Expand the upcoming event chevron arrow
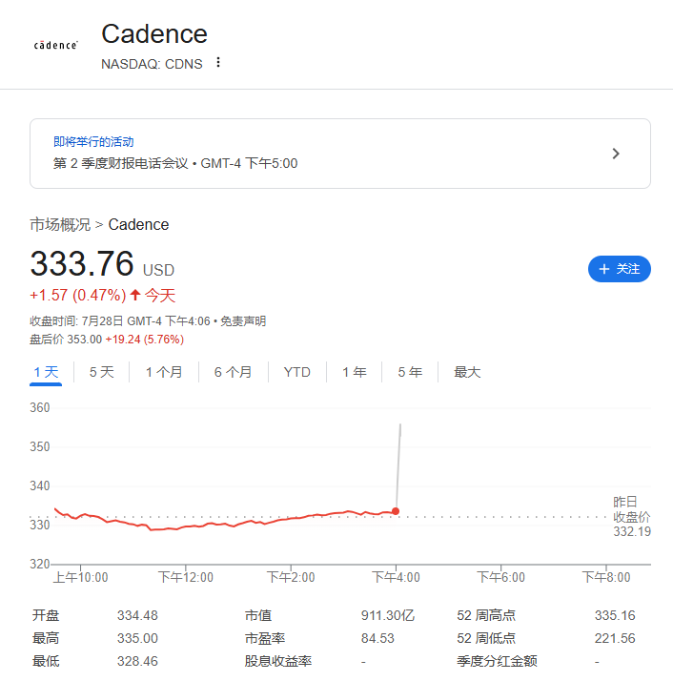This screenshot has height=681, width=673. [616, 154]
